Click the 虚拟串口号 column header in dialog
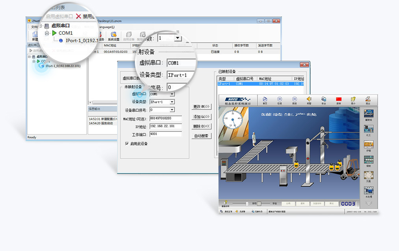 [x=244, y=79]
